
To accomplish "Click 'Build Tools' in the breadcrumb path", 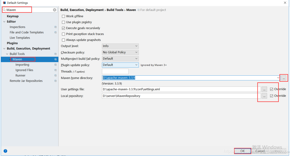I will point(115,10).
